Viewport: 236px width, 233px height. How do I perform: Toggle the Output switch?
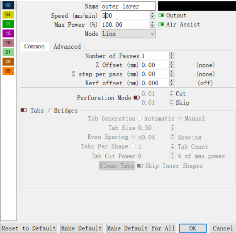[x=161, y=15]
